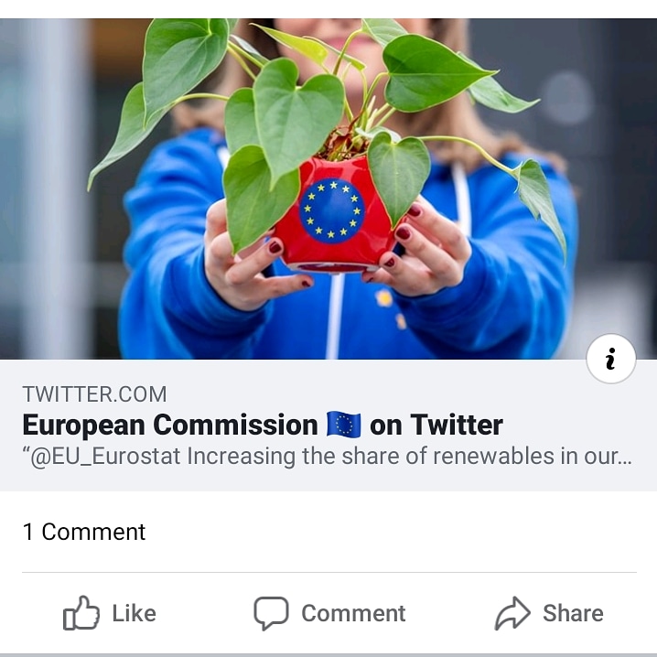Open the TWITTER.COM source link
This screenshot has height=657, width=657.
94,394
